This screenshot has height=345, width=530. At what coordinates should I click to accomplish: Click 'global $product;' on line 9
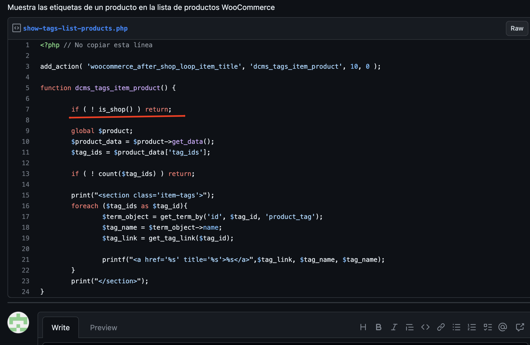102,131
